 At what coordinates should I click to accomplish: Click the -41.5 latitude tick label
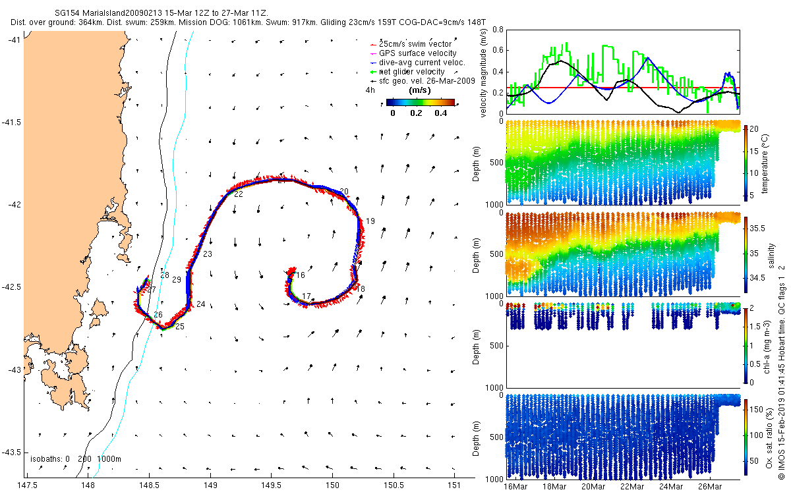coord(11,123)
